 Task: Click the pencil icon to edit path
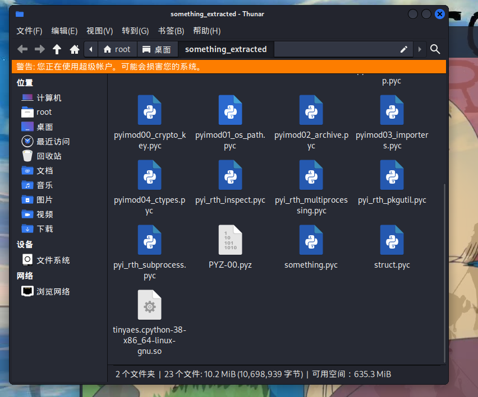[x=403, y=49]
